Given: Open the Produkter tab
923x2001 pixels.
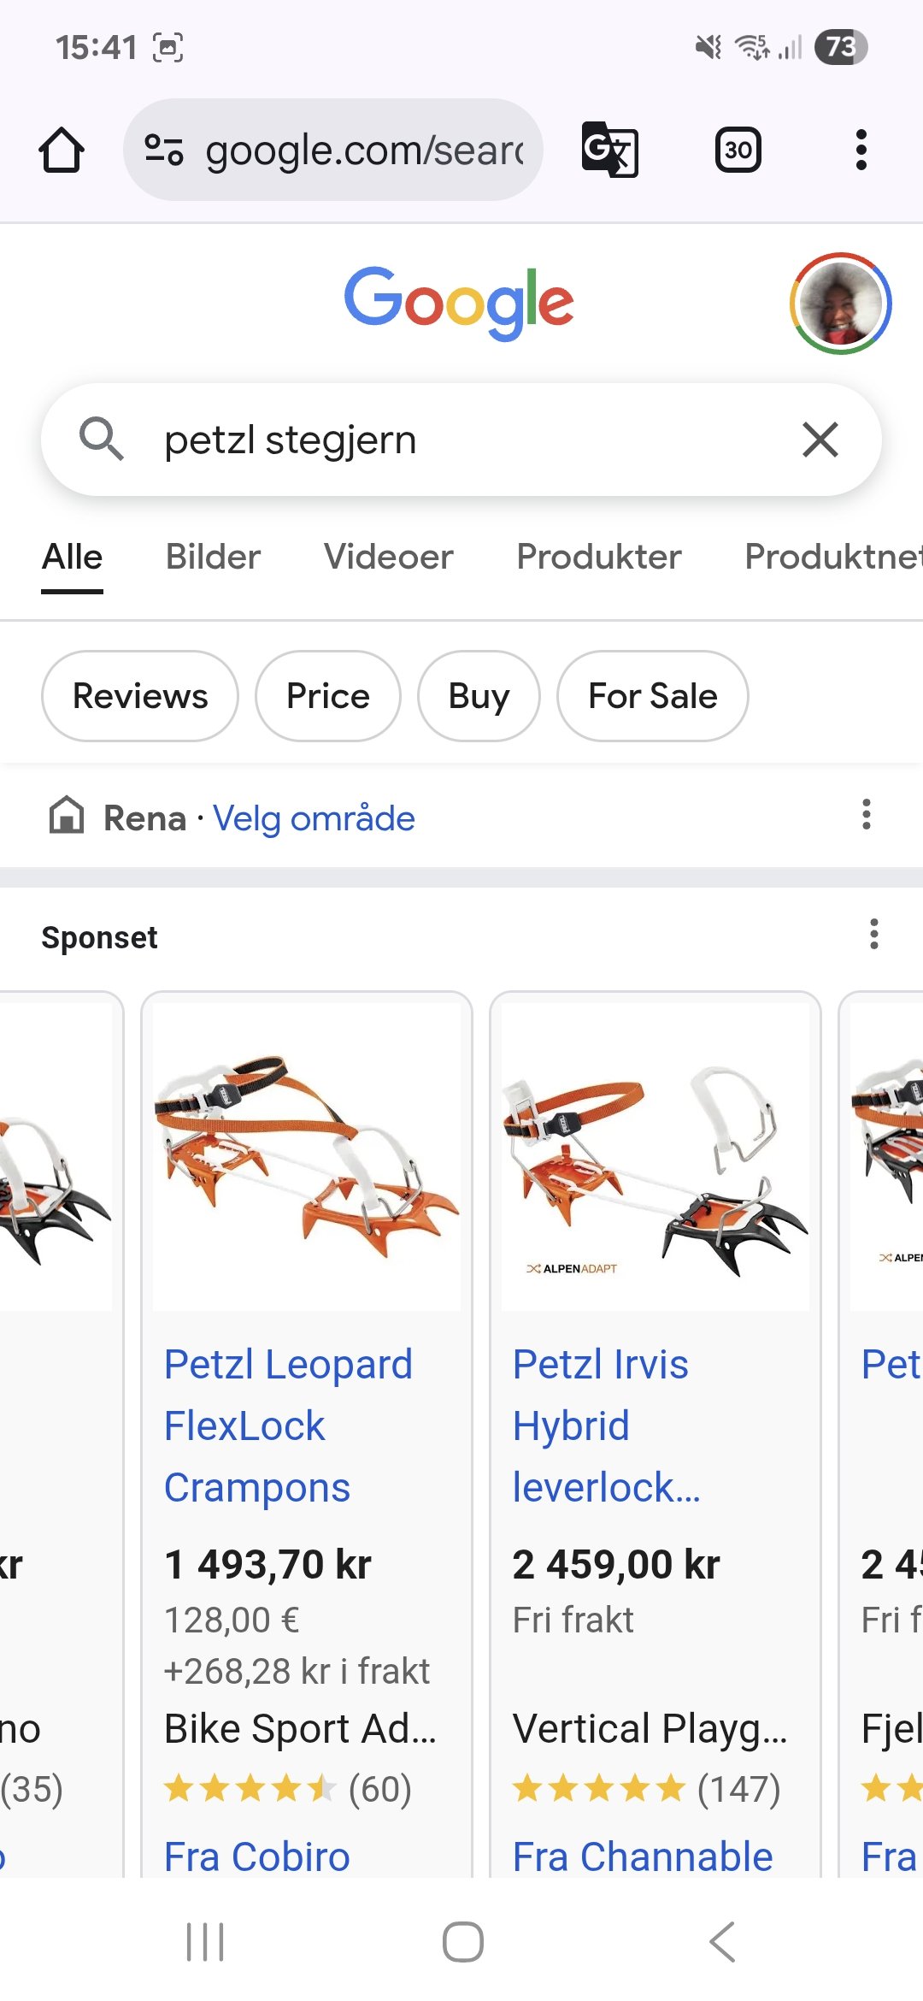Looking at the screenshot, I should [x=598, y=557].
